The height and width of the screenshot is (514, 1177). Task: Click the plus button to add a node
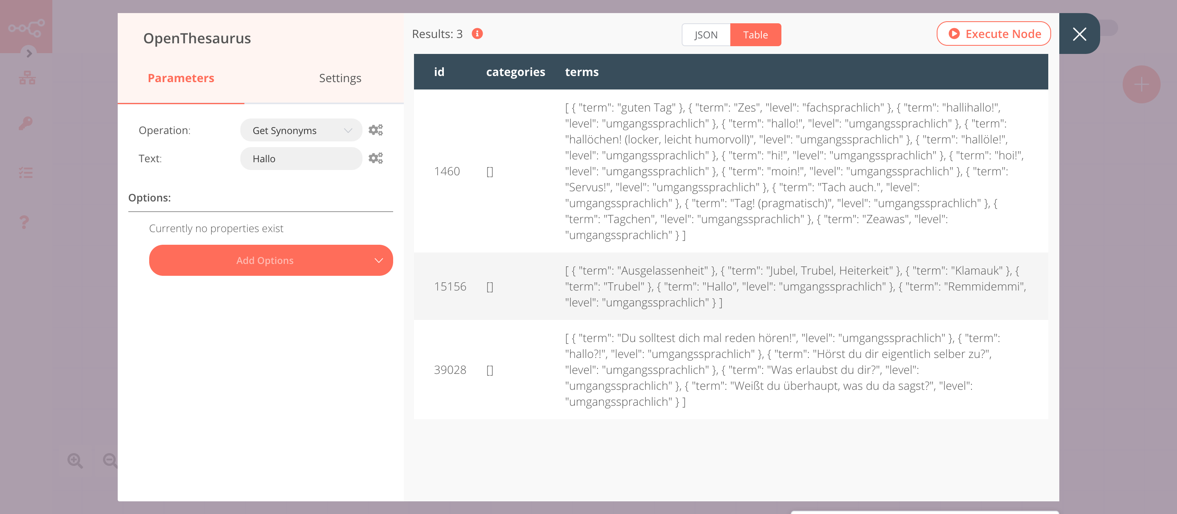pyautogui.click(x=1141, y=84)
